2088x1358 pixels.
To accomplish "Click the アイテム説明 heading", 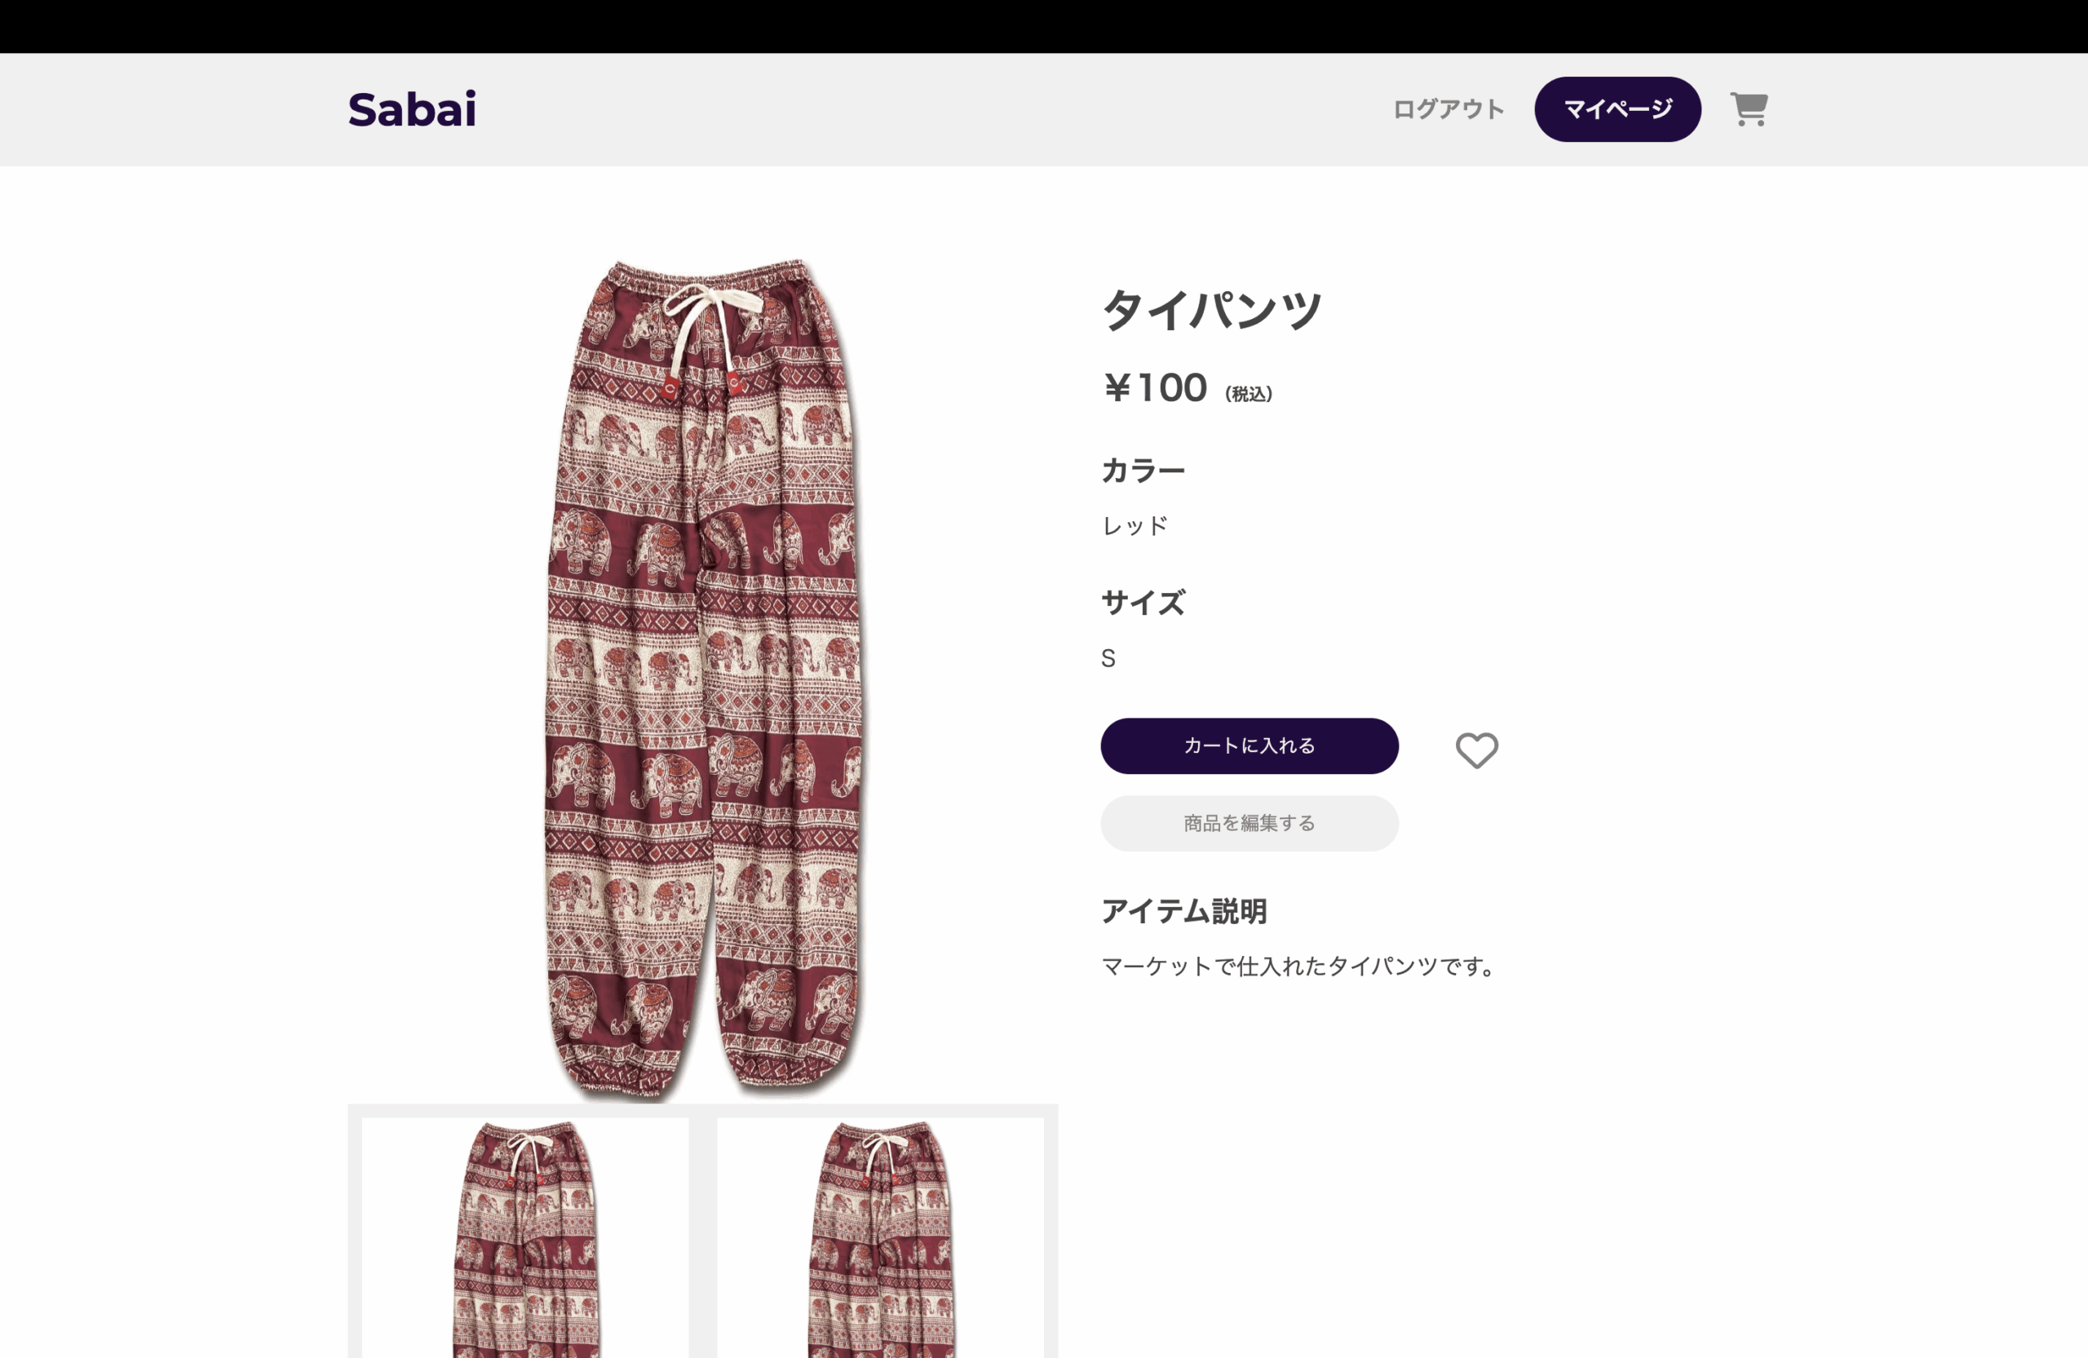I will (1184, 910).
